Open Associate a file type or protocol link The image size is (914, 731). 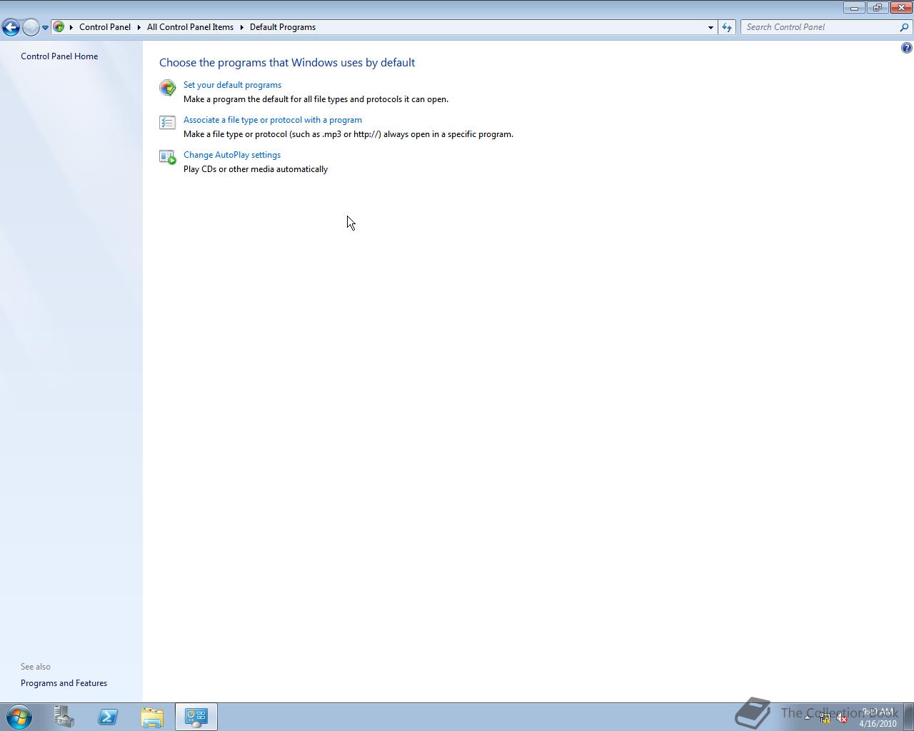point(272,120)
